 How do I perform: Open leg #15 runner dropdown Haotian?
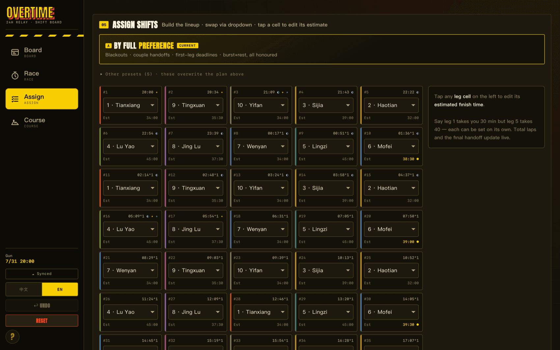click(x=391, y=188)
